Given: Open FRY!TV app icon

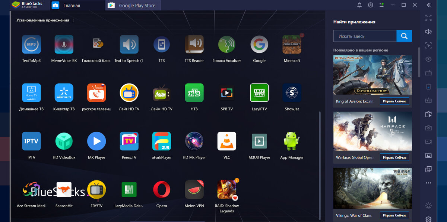Looking at the screenshot, I should 96,190.
